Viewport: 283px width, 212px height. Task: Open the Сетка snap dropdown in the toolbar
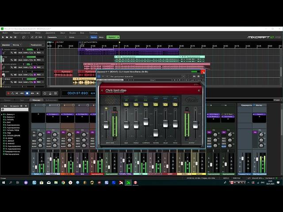point(78,37)
